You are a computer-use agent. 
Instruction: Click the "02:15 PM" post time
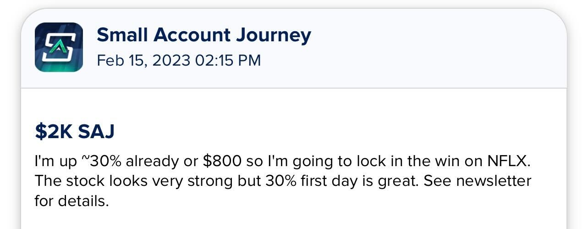pos(228,60)
